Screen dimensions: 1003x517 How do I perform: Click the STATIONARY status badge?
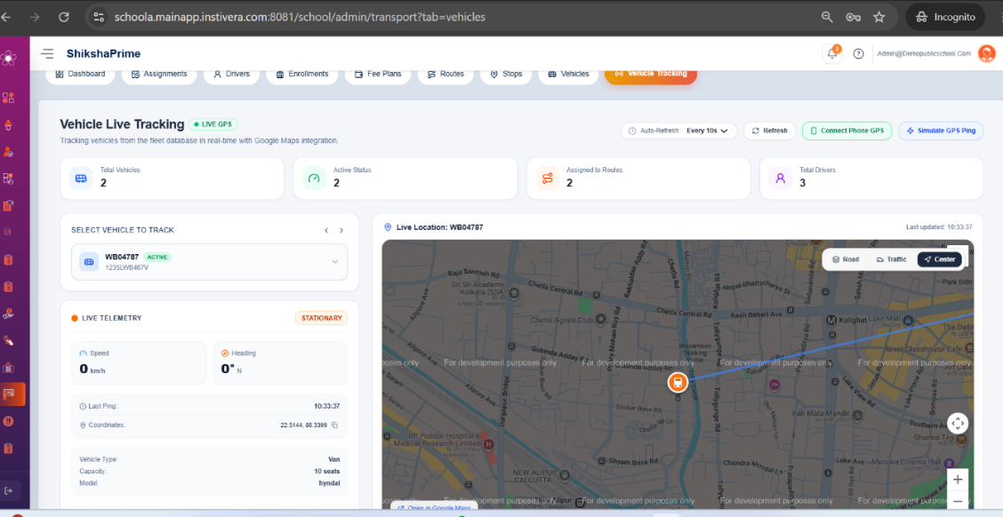point(321,318)
